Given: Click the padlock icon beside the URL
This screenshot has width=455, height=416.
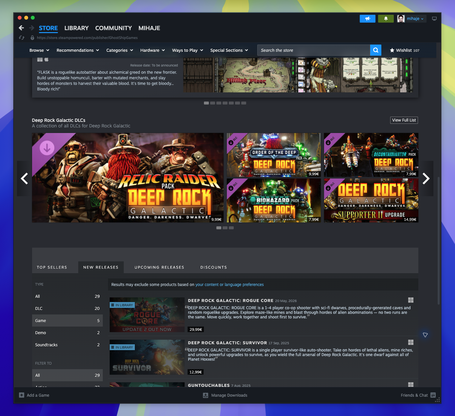Looking at the screenshot, I should pos(32,38).
